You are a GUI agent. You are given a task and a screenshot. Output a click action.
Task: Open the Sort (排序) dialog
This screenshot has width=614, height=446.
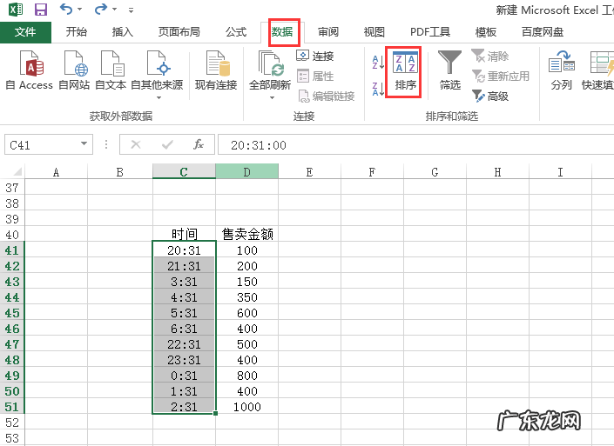coord(405,71)
